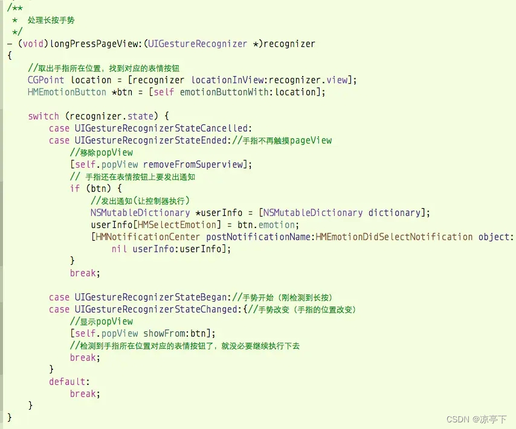Click UIGestureRecognizerStateCancelled case label

pyautogui.click(x=163, y=128)
